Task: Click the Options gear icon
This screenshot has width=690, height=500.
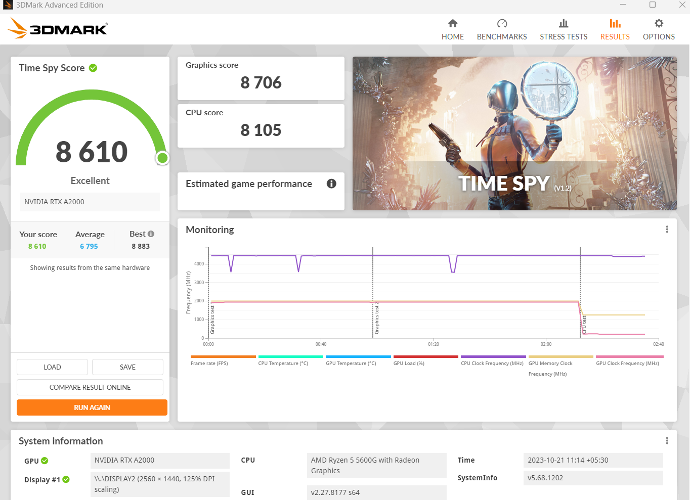Action: (x=659, y=23)
